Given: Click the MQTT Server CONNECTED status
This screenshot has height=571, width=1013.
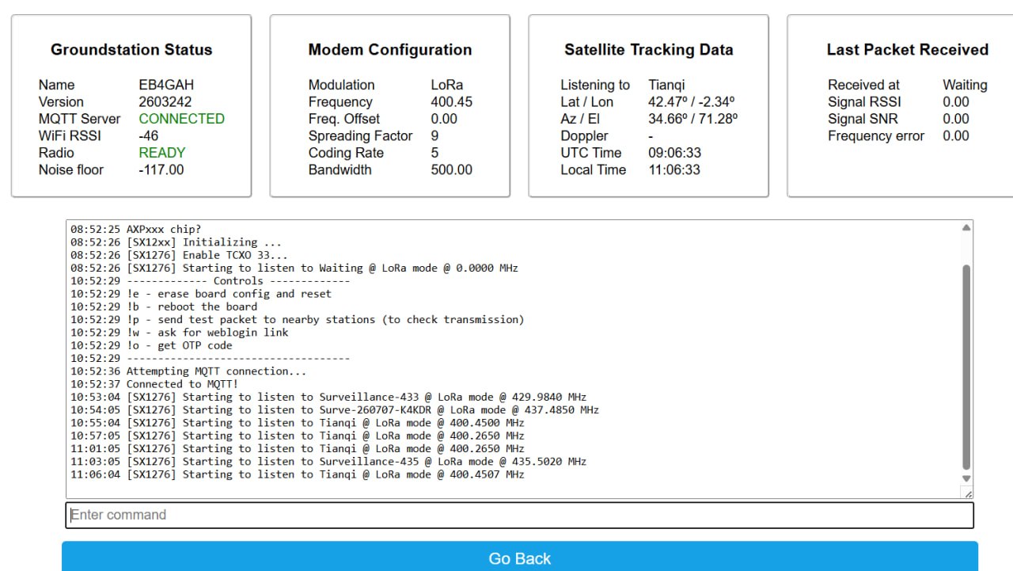Looking at the screenshot, I should pos(182,119).
